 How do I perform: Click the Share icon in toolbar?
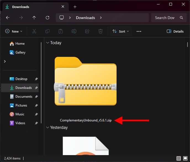click(x=88, y=31)
